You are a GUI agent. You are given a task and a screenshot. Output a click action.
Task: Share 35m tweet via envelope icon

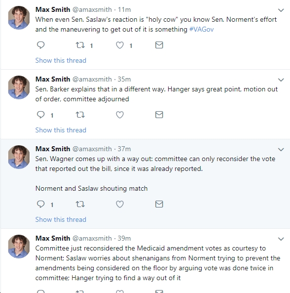(x=159, y=115)
